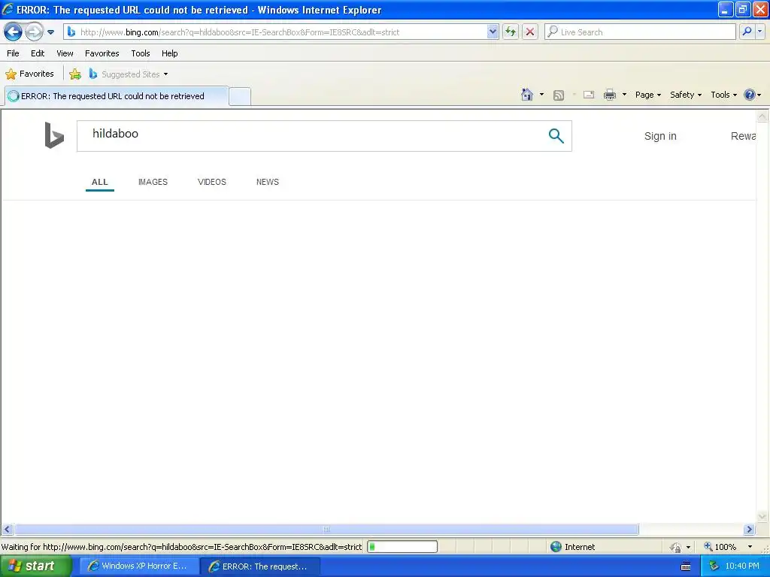
Task: Click the Print icon
Action: 609,95
